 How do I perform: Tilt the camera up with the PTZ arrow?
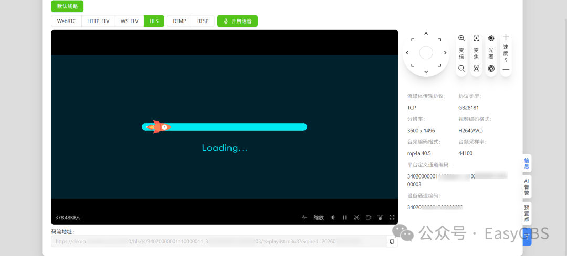(x=426, y=34)
